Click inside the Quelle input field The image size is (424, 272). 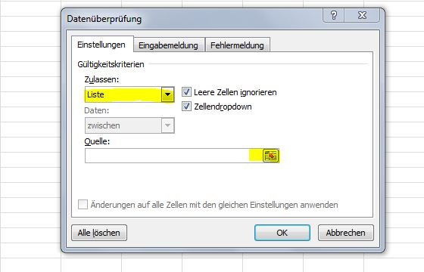point(174,156)
